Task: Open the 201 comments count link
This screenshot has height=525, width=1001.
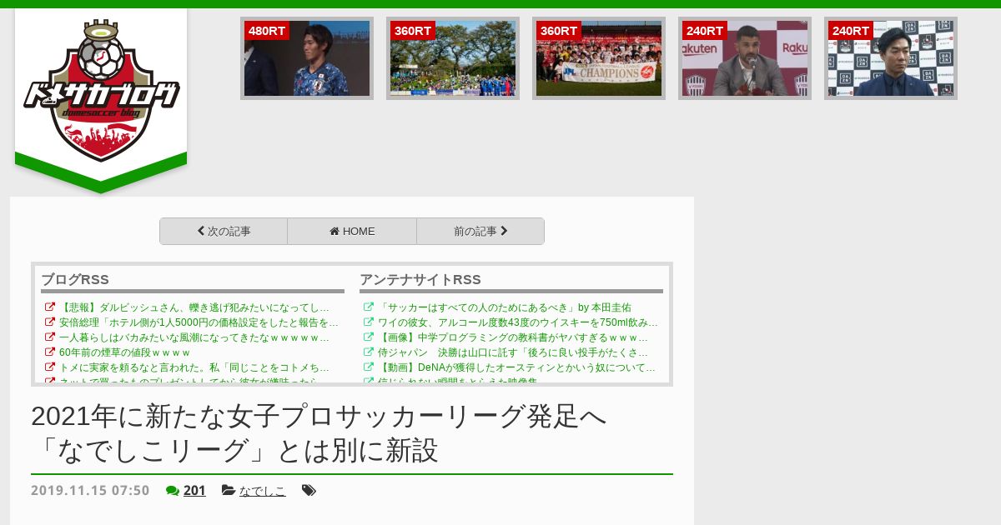Action: pos(194,491)
